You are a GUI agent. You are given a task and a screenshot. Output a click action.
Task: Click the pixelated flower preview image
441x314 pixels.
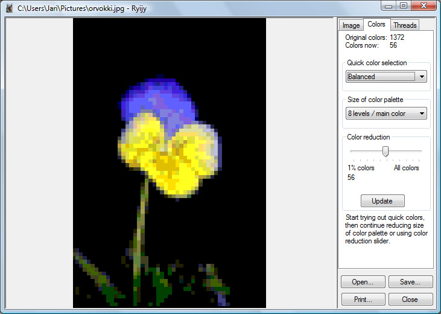[x=170, y=163]
